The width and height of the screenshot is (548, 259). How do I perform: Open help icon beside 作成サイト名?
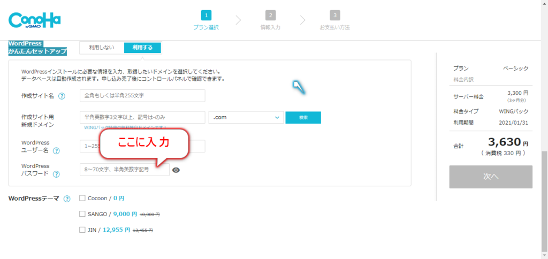(x=62, y=96)
